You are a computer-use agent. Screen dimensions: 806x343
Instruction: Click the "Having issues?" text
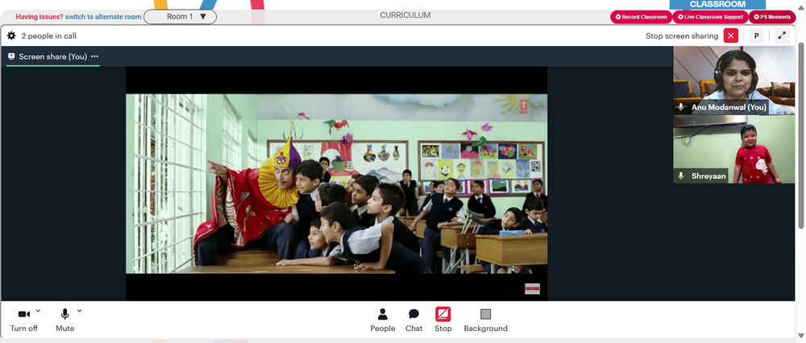click(39, 17)
